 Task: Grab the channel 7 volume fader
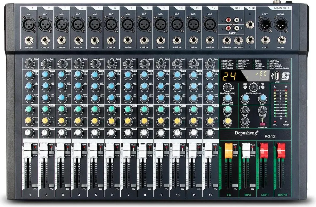tap(127, 150)
